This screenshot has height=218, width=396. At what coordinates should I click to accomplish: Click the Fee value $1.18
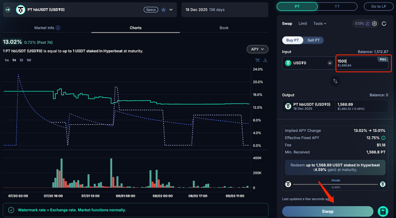[381, 145]
